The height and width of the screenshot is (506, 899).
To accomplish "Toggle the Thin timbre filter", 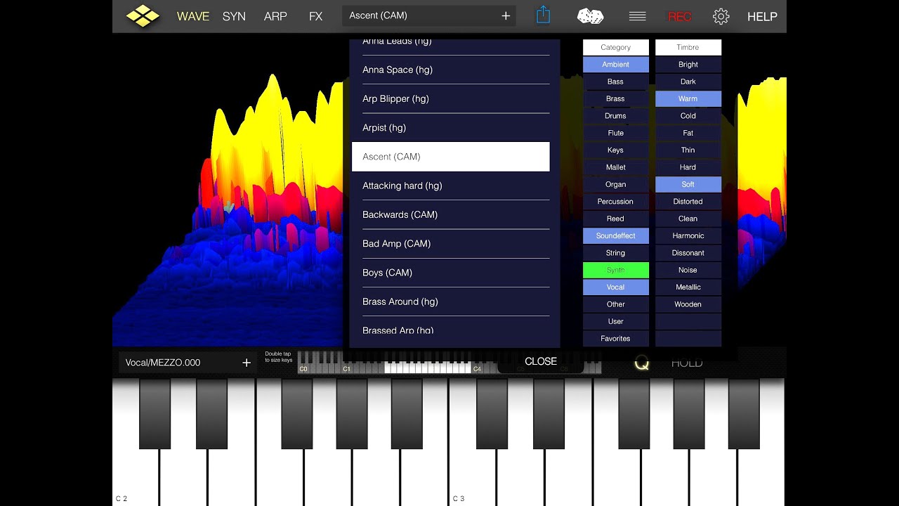I will pyautogui.click(x=688, y=150).
